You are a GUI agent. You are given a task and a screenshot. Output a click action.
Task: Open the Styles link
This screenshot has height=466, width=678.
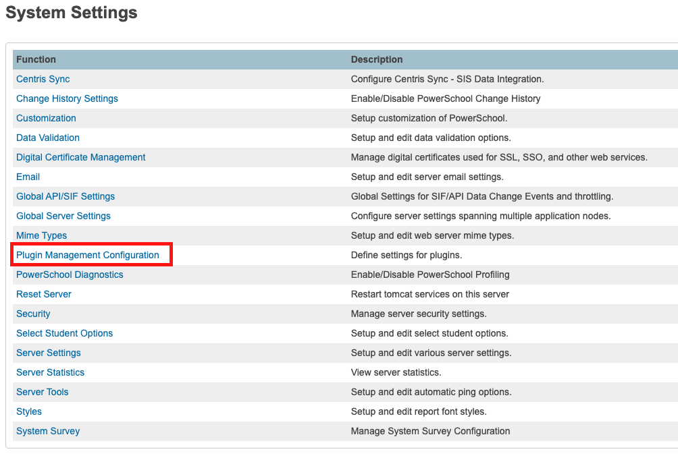tap(29, 411)
